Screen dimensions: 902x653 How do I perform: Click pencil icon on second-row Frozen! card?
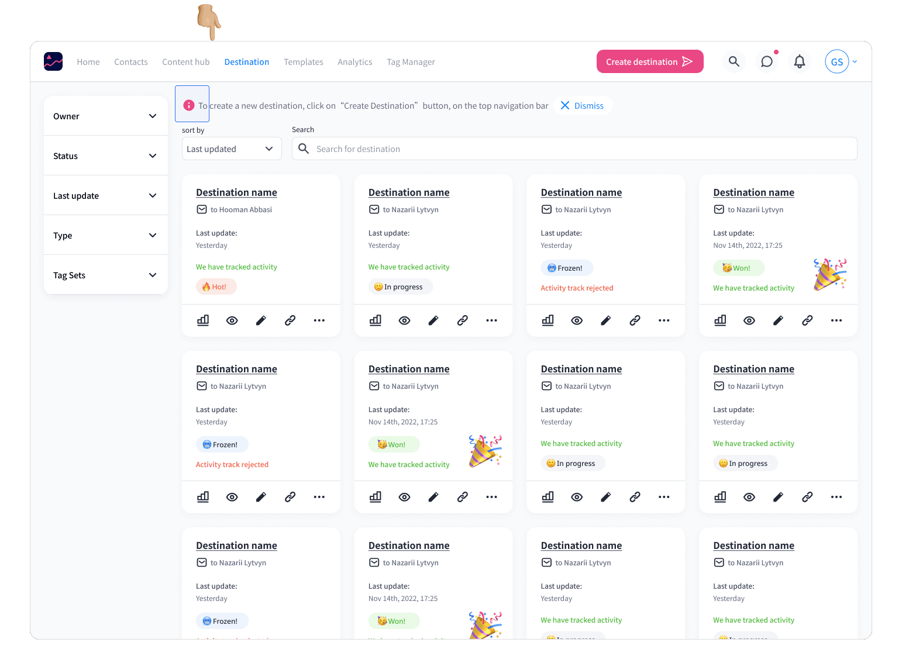261,497
